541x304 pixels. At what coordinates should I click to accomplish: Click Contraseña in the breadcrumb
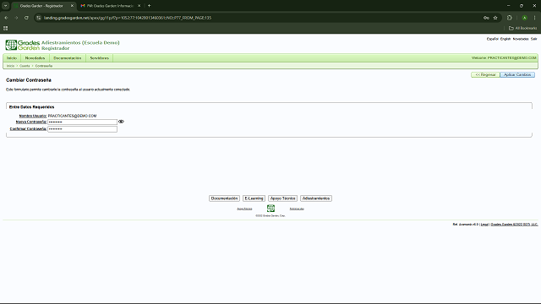44,66
